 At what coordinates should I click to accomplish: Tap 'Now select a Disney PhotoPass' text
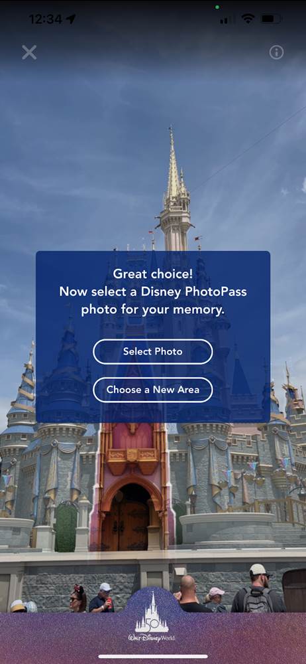coord(152,291)
